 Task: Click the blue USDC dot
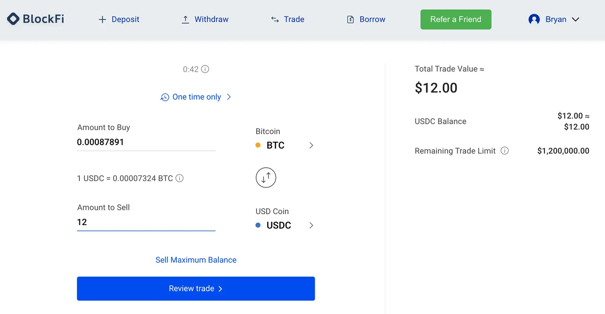[x=258, y=225]
